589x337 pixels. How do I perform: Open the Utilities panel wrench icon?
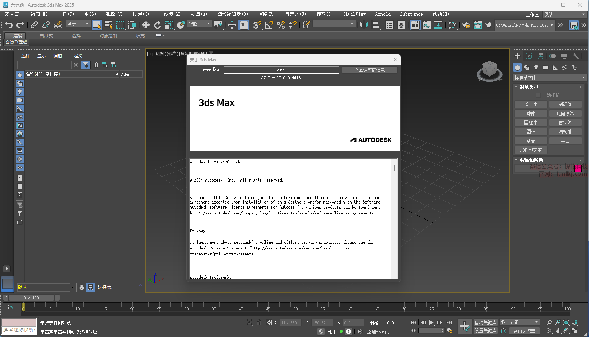[x=576, y=56]
